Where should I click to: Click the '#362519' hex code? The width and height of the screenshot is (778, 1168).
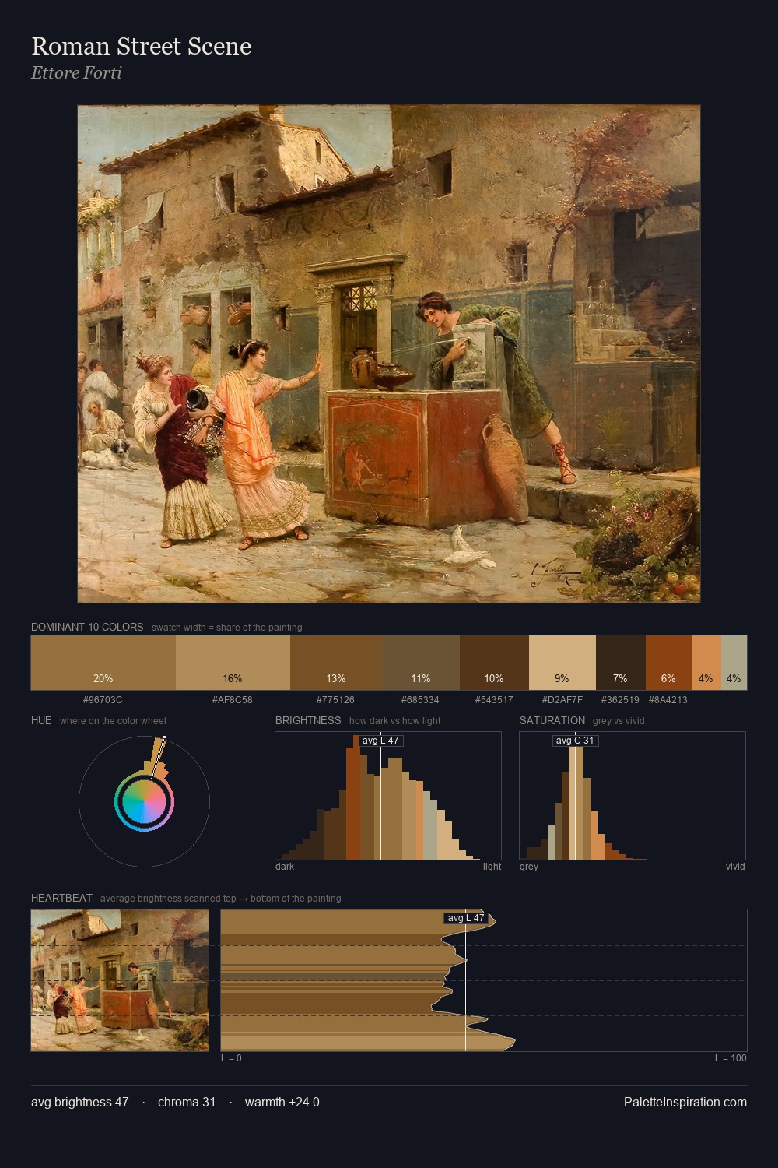point(620,700)
